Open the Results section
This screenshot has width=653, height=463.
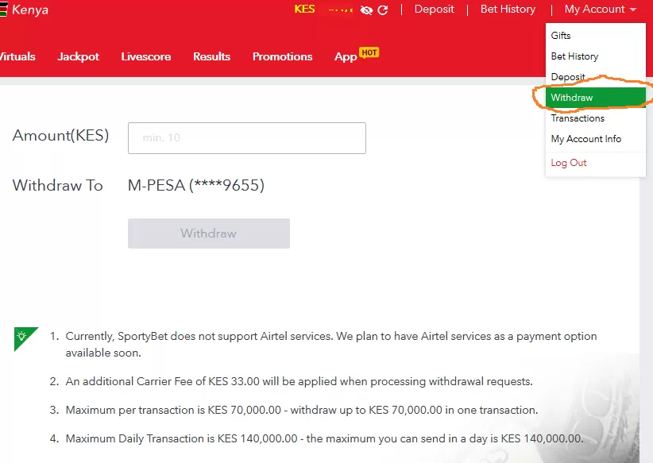coord(211,56)
